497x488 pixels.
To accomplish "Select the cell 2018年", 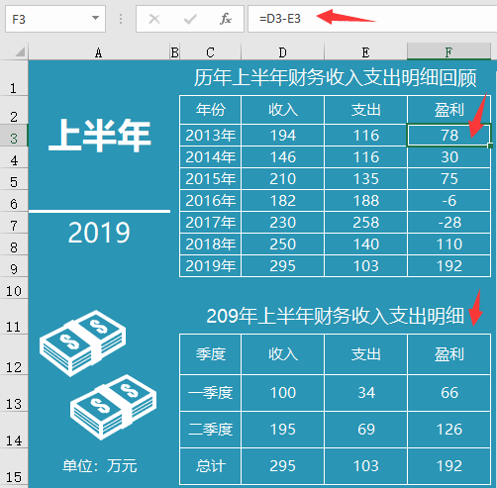I will pyautogui.click(x=211, y=244).
